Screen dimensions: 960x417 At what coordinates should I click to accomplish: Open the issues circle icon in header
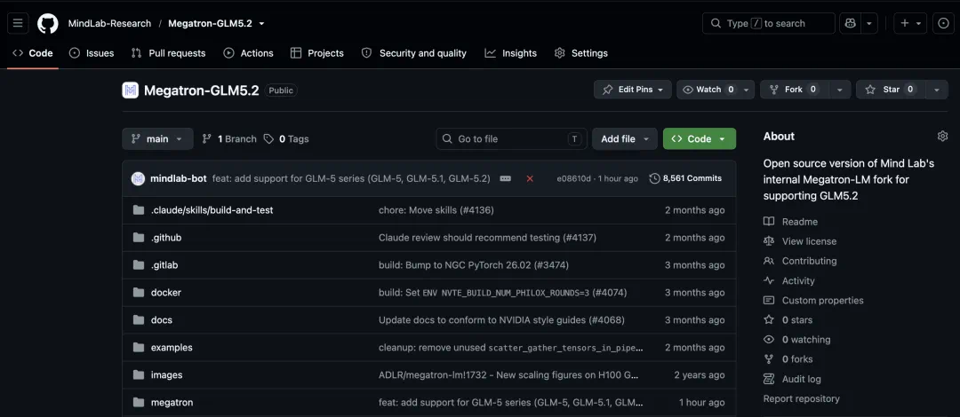[943, 23]
